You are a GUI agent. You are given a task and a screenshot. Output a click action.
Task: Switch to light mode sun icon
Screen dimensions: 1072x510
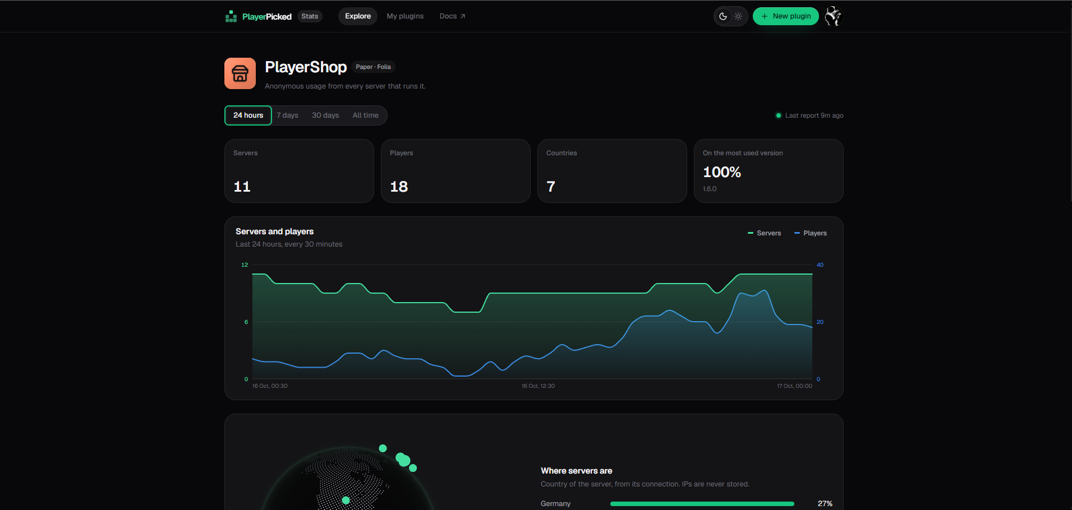(738, 16)
